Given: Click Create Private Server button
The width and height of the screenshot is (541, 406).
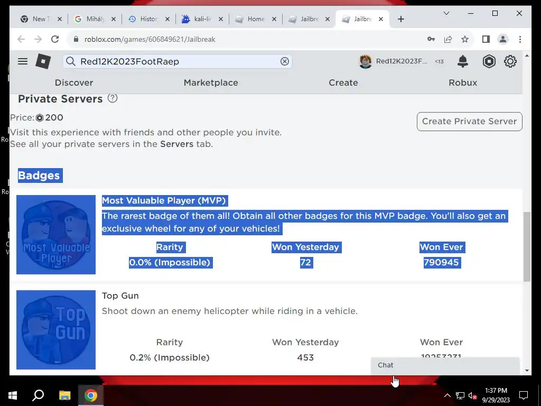Looking at the screenshot, I should tap(469, 122).
